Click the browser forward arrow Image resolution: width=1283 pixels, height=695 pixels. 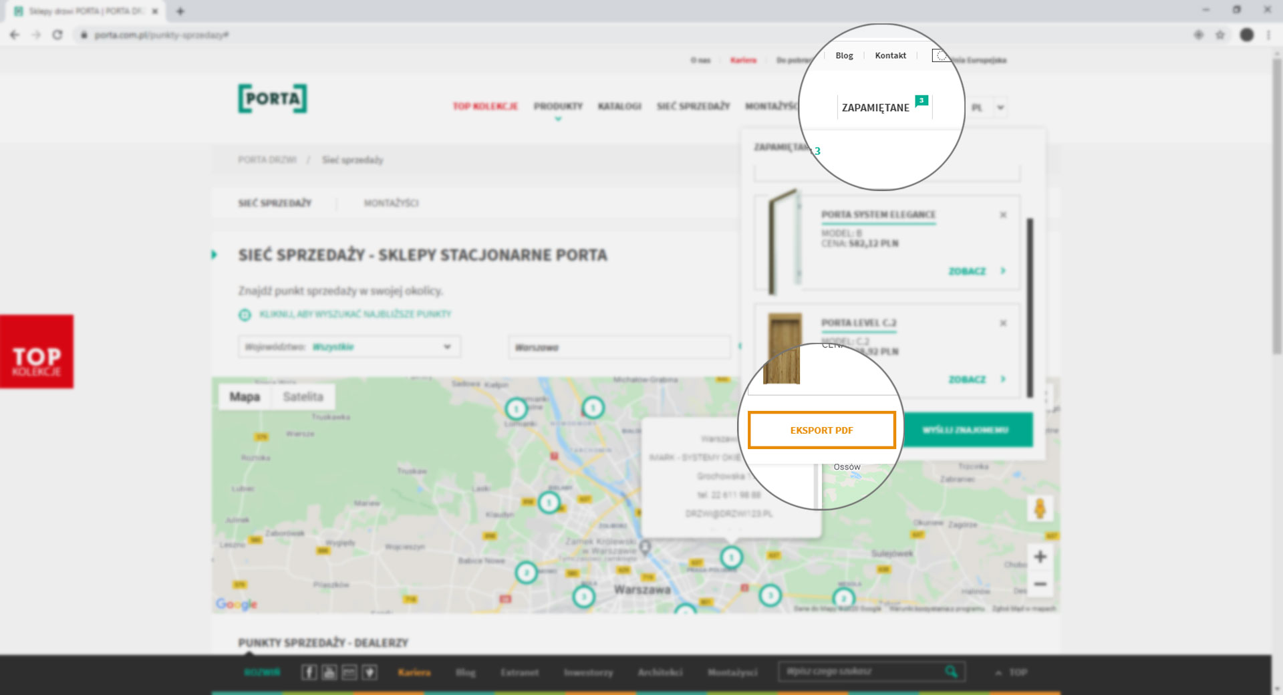[36, 35]
